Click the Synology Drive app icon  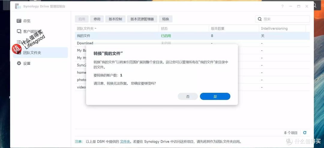click(18, 6)
